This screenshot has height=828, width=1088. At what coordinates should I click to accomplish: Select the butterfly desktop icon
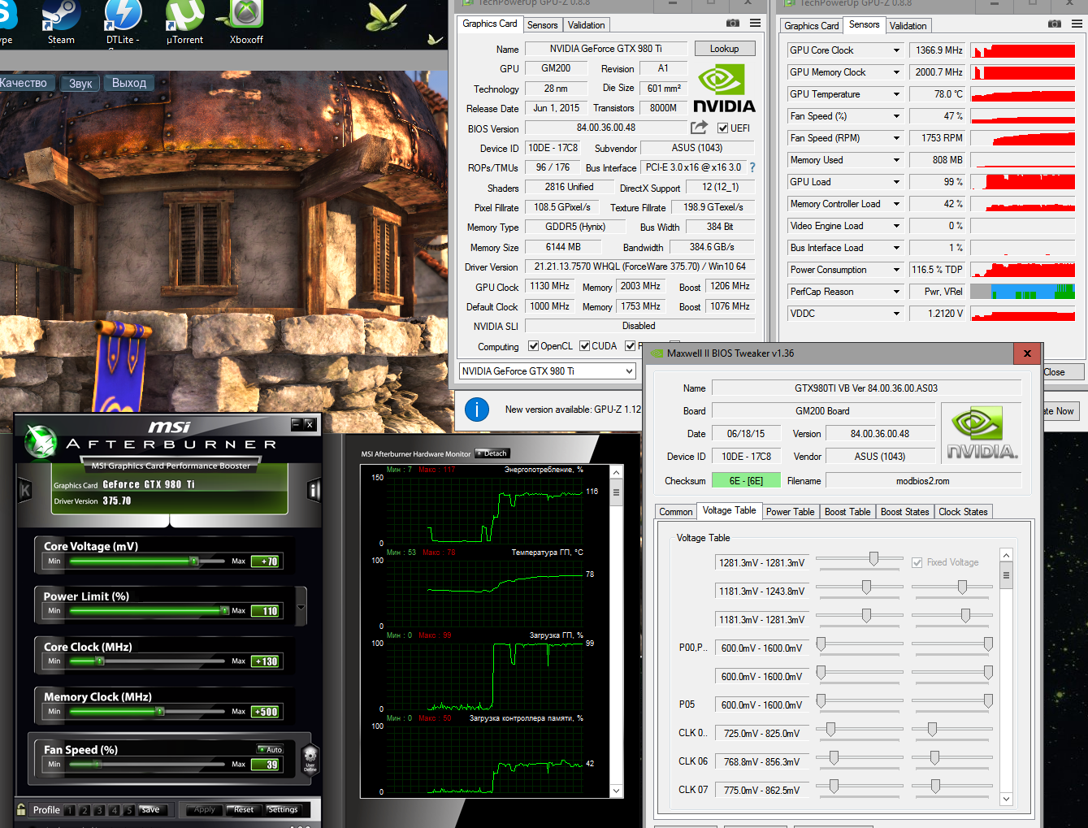click(388, 18)
